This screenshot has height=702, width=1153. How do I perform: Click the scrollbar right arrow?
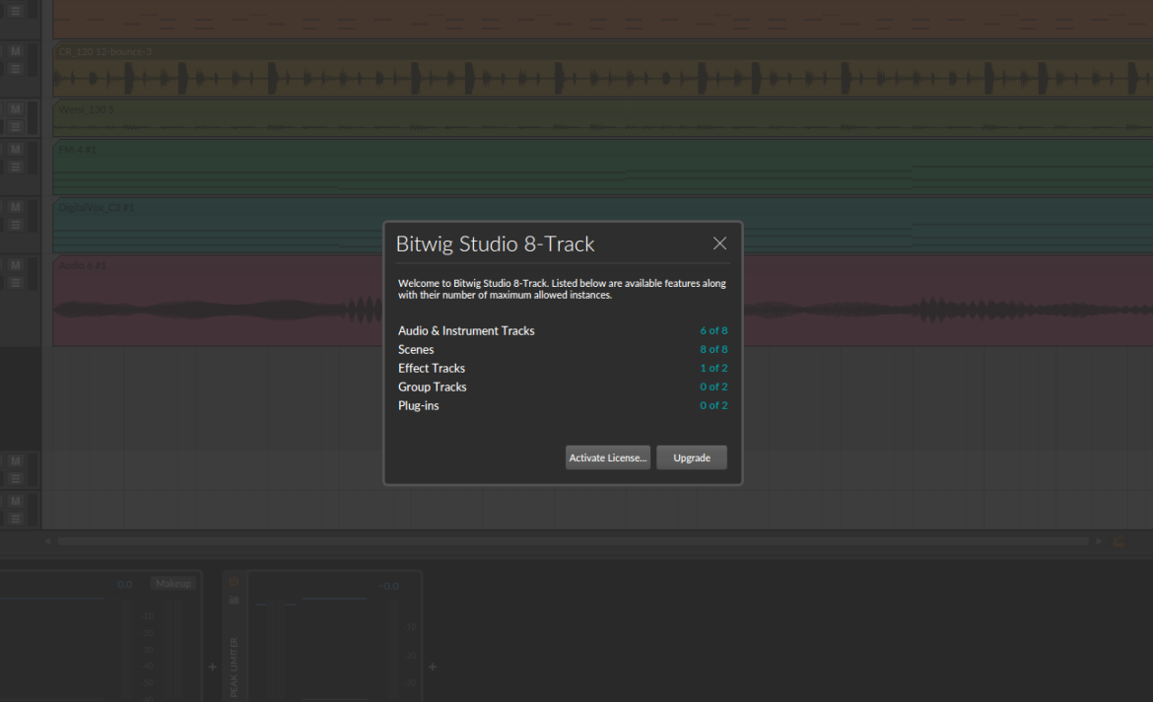(x=1099, y=541)
